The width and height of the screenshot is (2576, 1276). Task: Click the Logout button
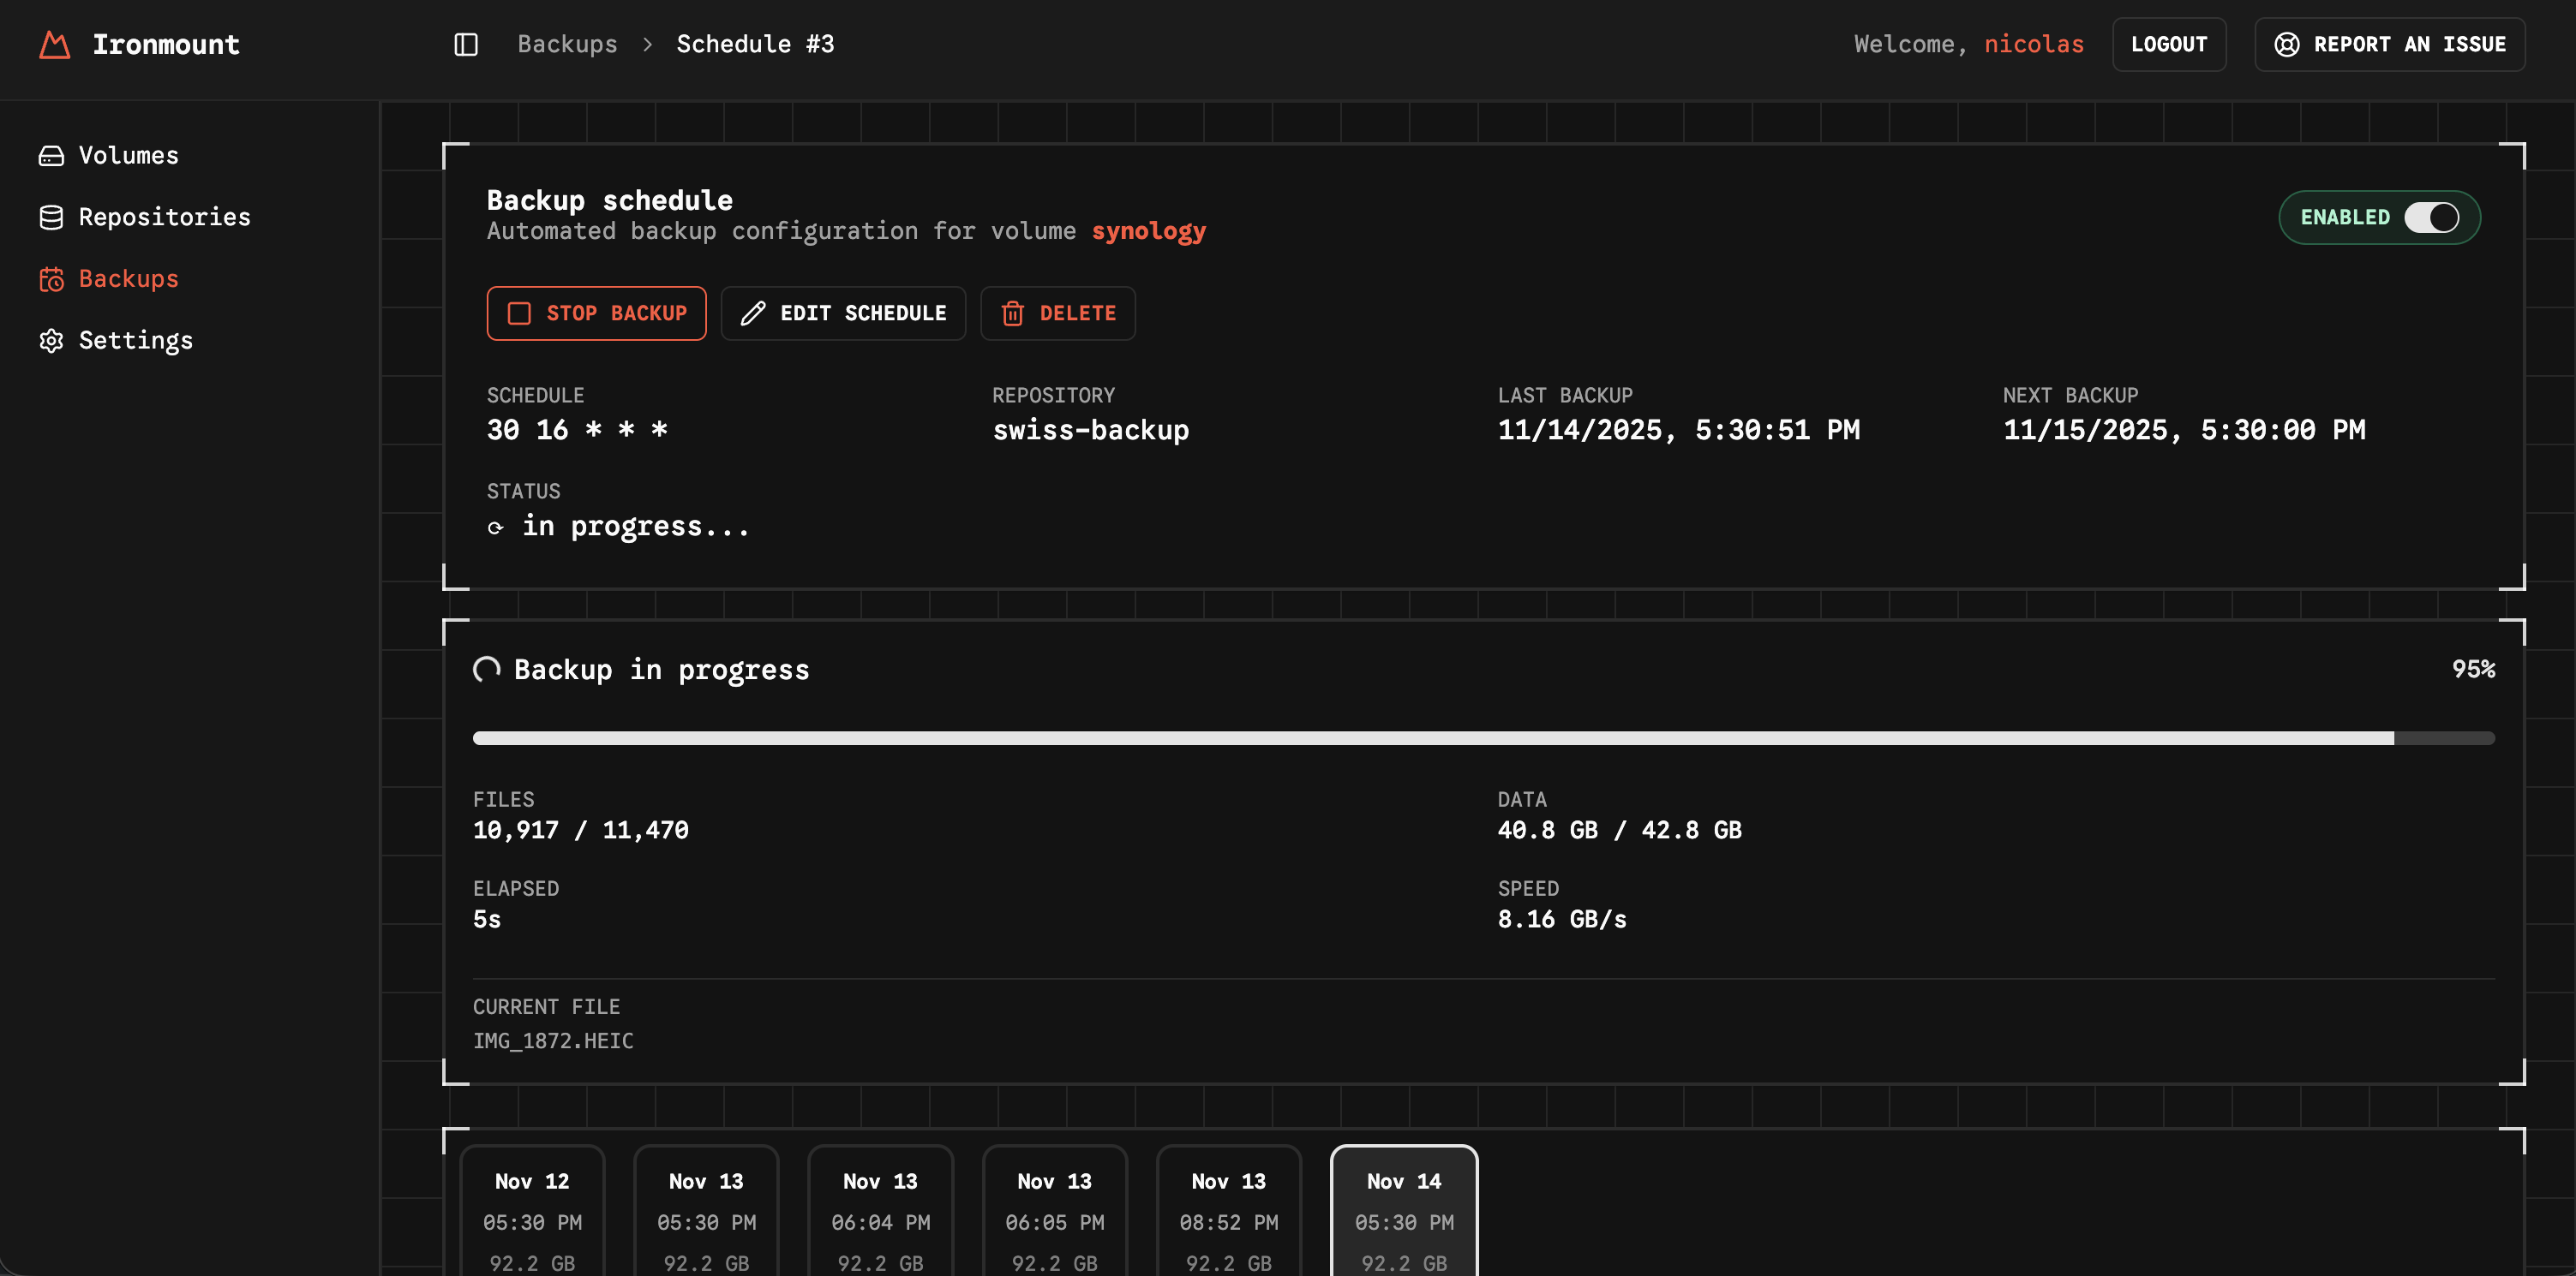[2168, 45]
